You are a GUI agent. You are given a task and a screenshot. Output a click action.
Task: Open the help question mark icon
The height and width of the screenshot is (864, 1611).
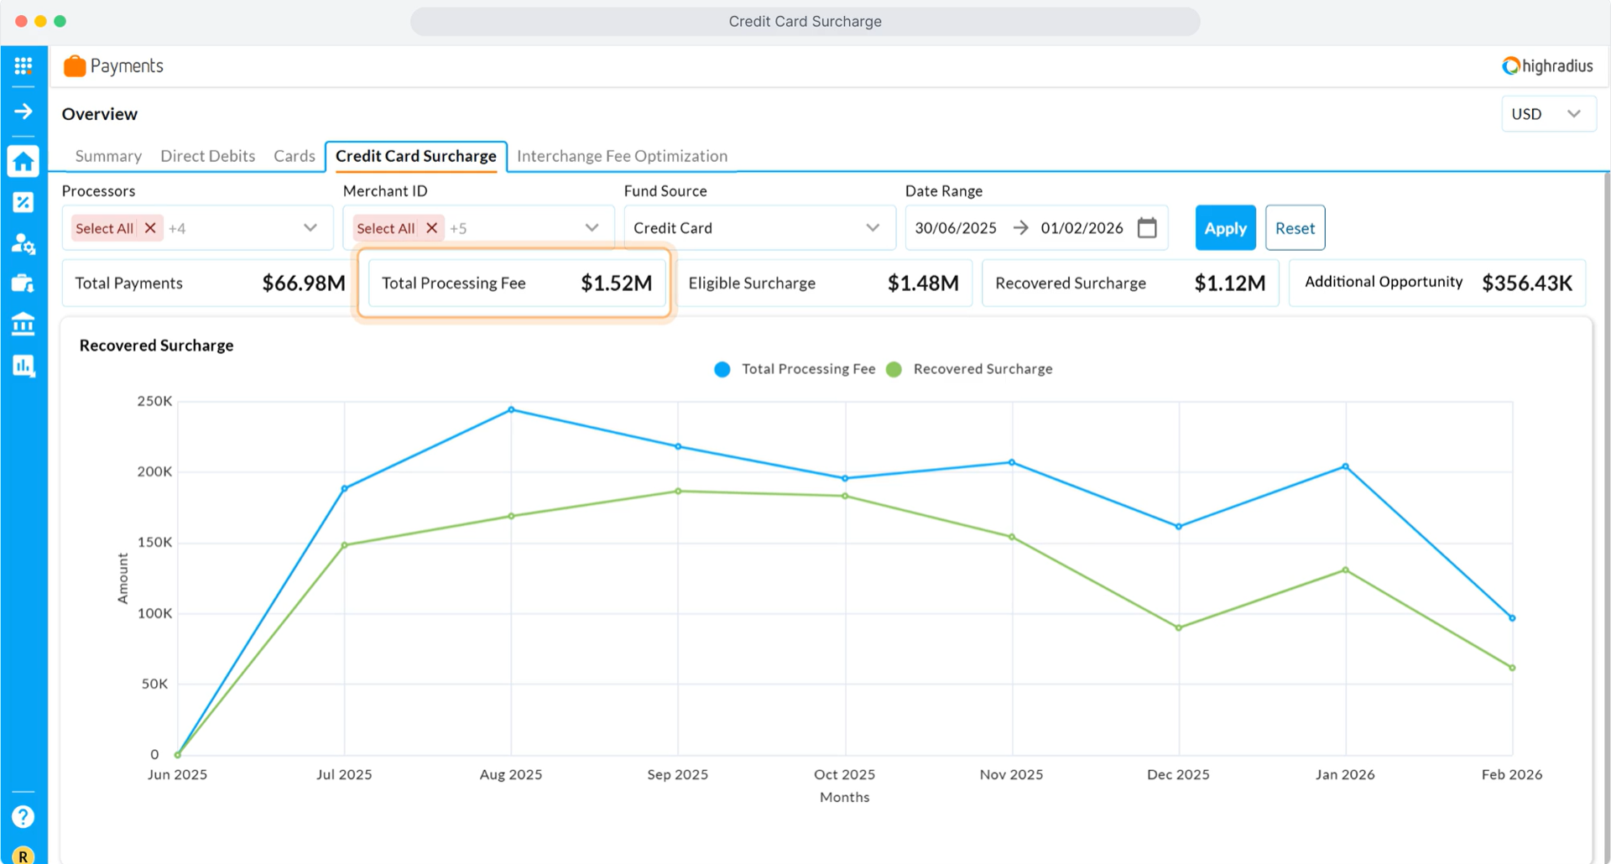pyautogui.click(x=23, y=816)
